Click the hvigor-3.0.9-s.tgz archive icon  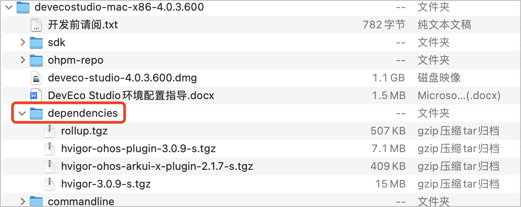(x=50, y=184)
